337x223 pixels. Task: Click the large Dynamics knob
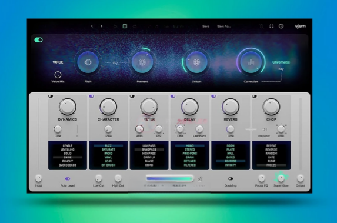click(x=68, y=106)
